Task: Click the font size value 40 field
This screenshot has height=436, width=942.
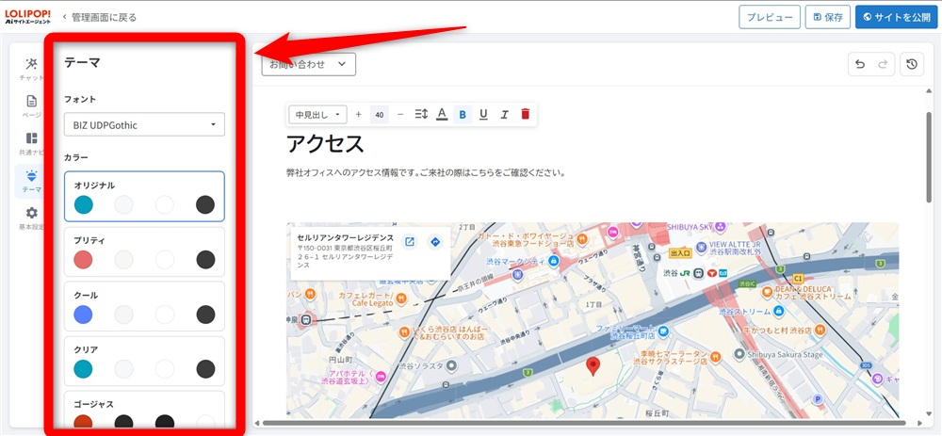Action: pyautogui.click(x=380, y=114)
